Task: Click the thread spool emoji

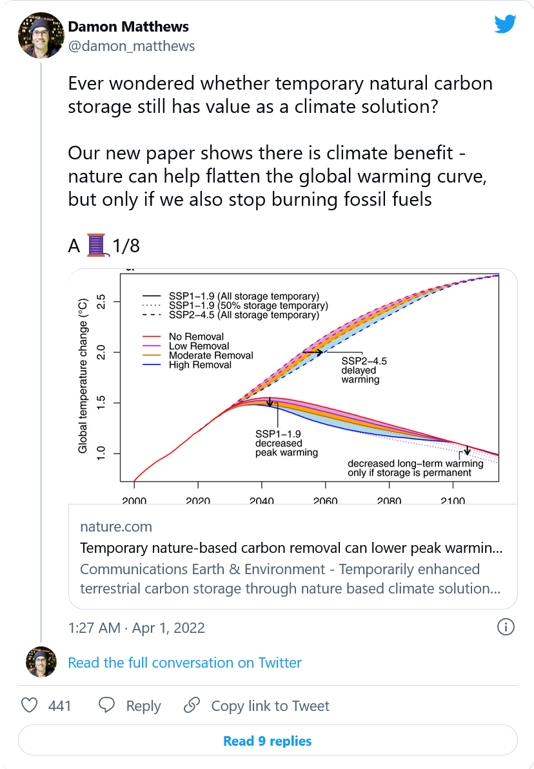Action: pos(97,245)
